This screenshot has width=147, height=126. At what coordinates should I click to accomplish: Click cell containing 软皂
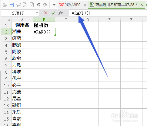22,58
